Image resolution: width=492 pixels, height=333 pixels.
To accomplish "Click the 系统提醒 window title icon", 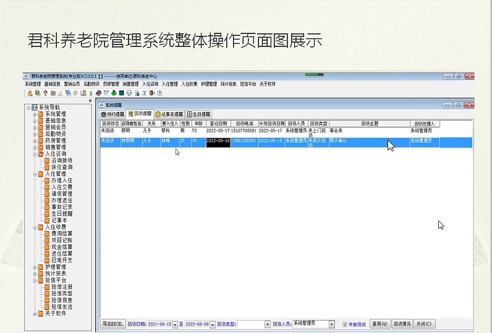I will [101, 105].
